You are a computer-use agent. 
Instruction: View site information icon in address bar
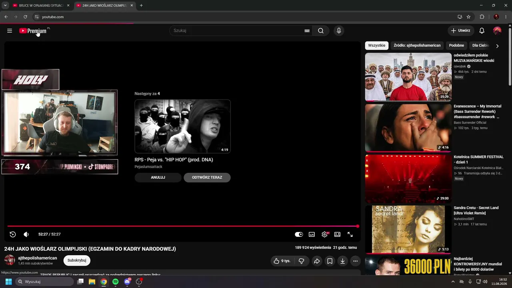37,17
